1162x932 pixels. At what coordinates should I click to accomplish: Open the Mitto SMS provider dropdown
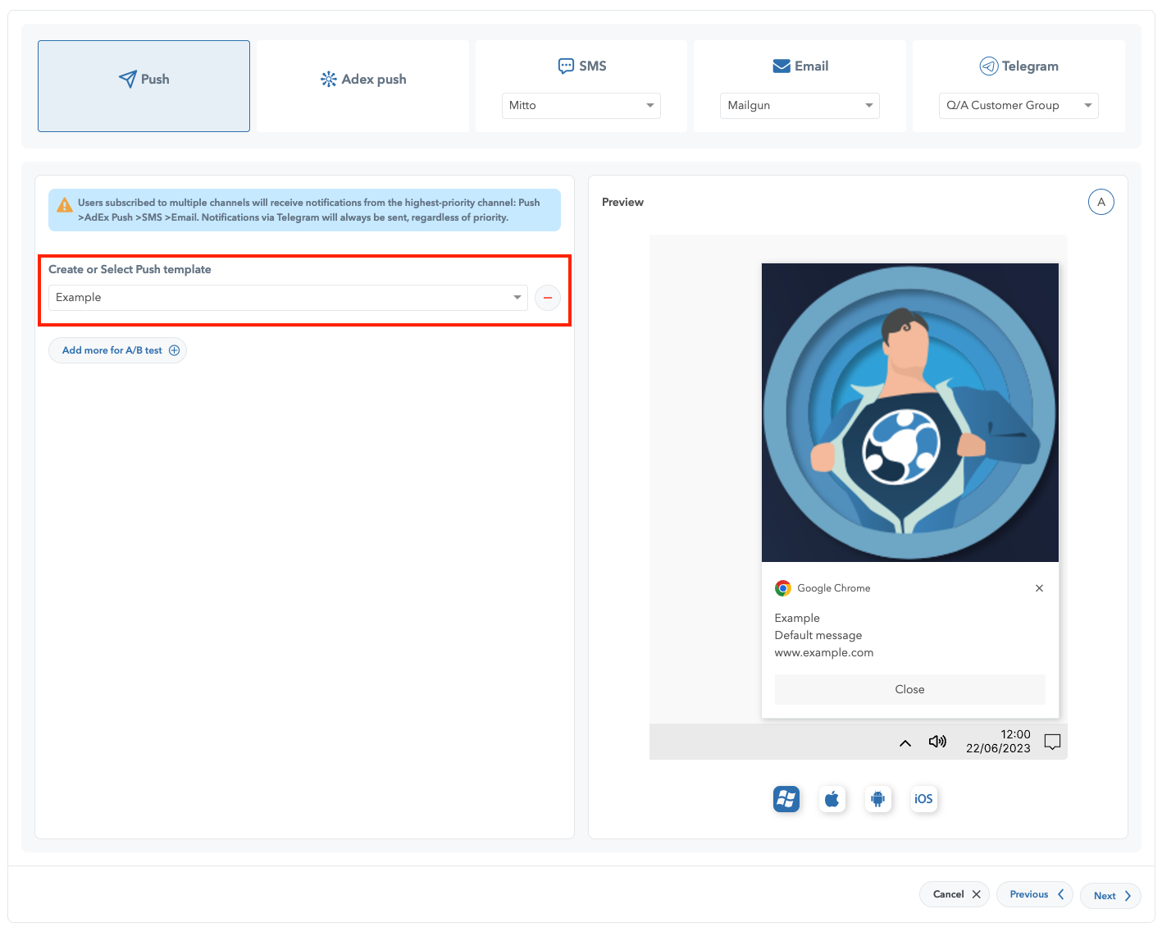(581, 105)
